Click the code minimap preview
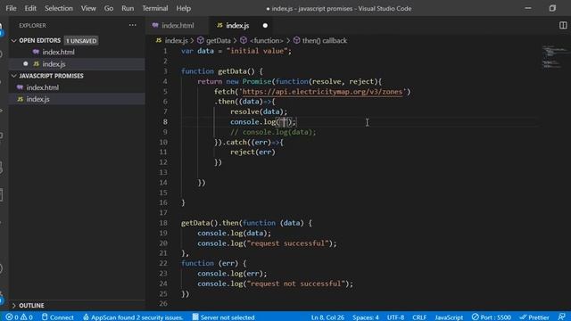The width and height of the screenshot is (571, 321). [x=554, y=57]
